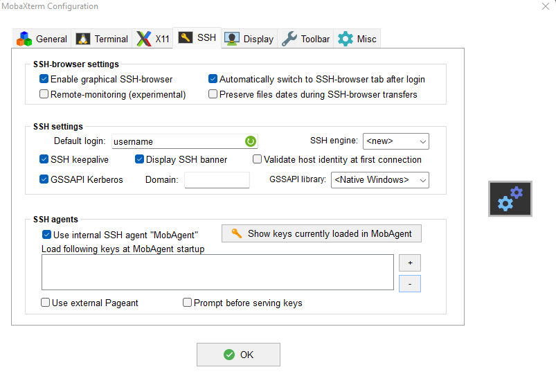Open the GSSAPI library dropdown

click(x=379, y=180)
